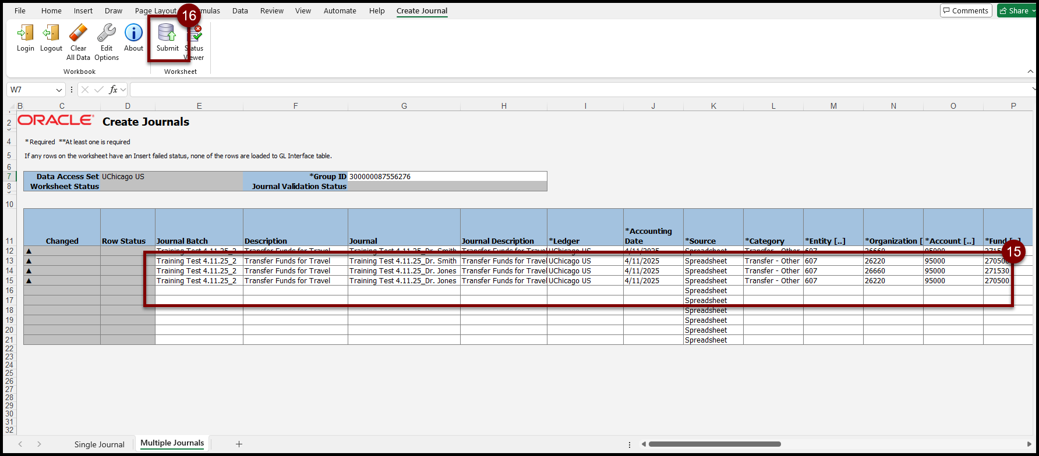Screen dimensions: 1039x456
Task: Click the horizontal scrollbar thumb
Action: click(715, 444)
